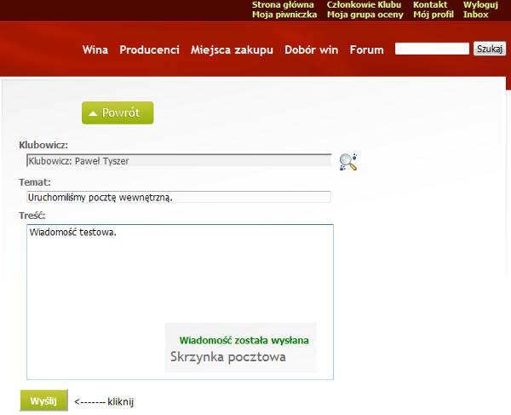Open the Producenci menu item

pos(149,49)
